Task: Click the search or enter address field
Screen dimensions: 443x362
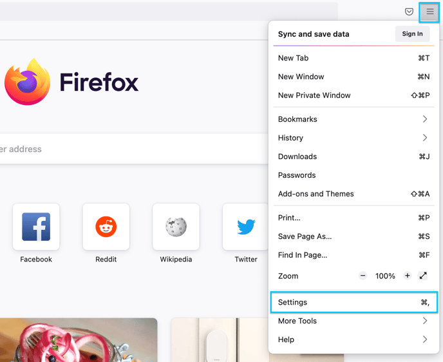Action: point(134,149)
